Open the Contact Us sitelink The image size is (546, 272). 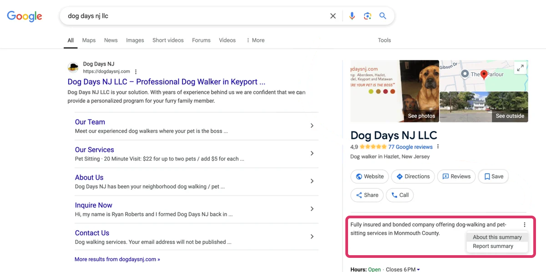(x=92, y=233)
